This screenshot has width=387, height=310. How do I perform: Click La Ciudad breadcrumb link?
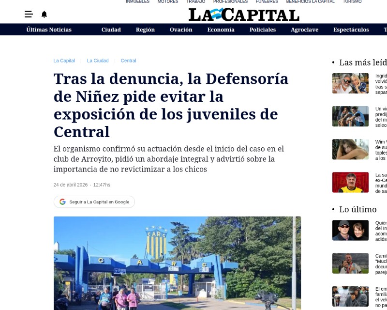click(98, 61)
